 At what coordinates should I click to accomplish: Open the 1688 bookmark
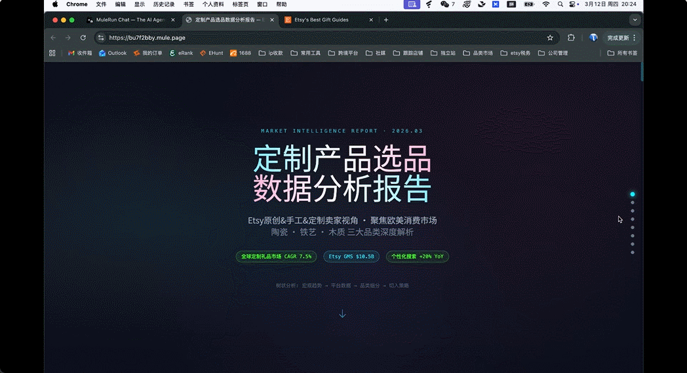tap(241, 53)
